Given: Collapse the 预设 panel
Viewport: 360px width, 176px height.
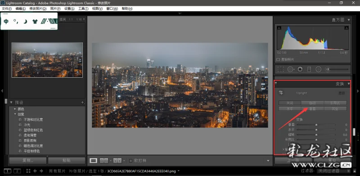Looking at the screenshot, I should (11, 102).
